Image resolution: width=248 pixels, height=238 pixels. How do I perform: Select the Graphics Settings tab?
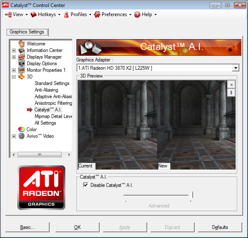[27, 32]
